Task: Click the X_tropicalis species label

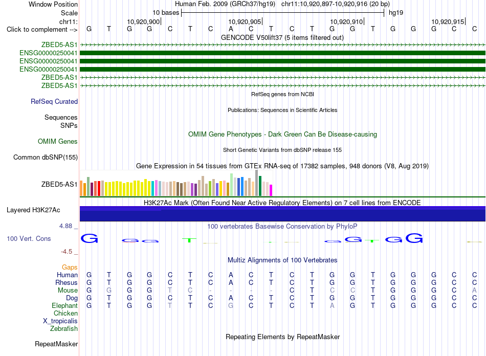Action: coord(60,321)
